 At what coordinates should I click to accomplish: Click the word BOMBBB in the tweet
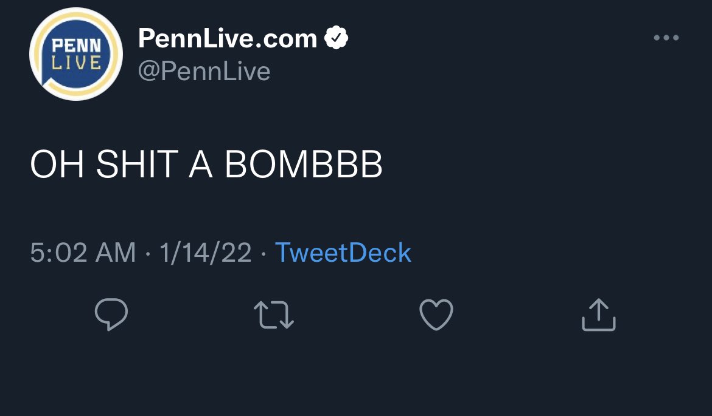click(x=304, y=165)
